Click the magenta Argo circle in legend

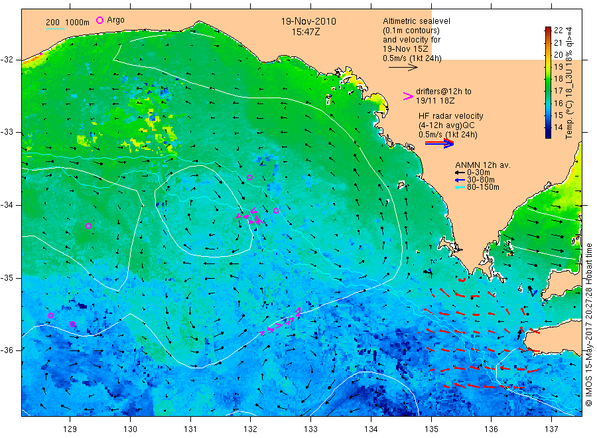tap(99, 20)
